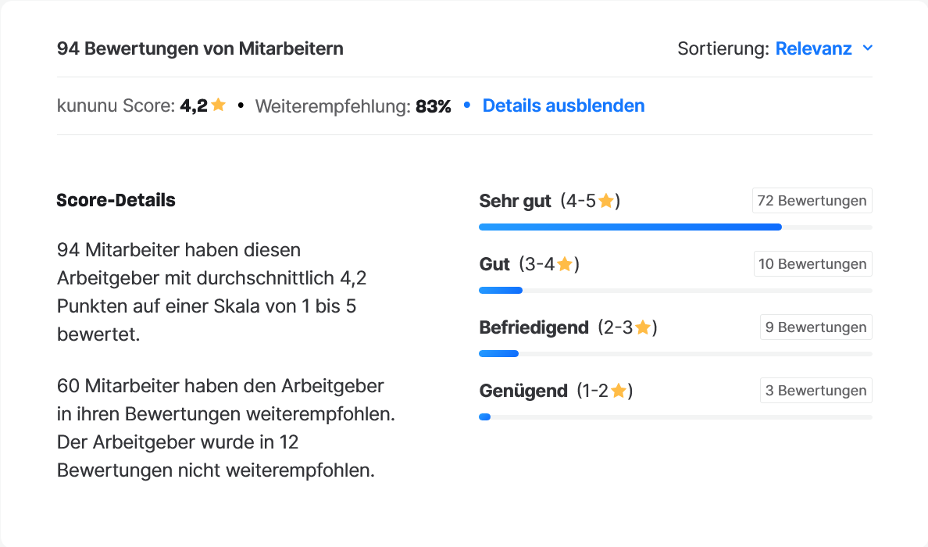Select the Score-Details heading
The image size is (928, 547).
[115, 200]
